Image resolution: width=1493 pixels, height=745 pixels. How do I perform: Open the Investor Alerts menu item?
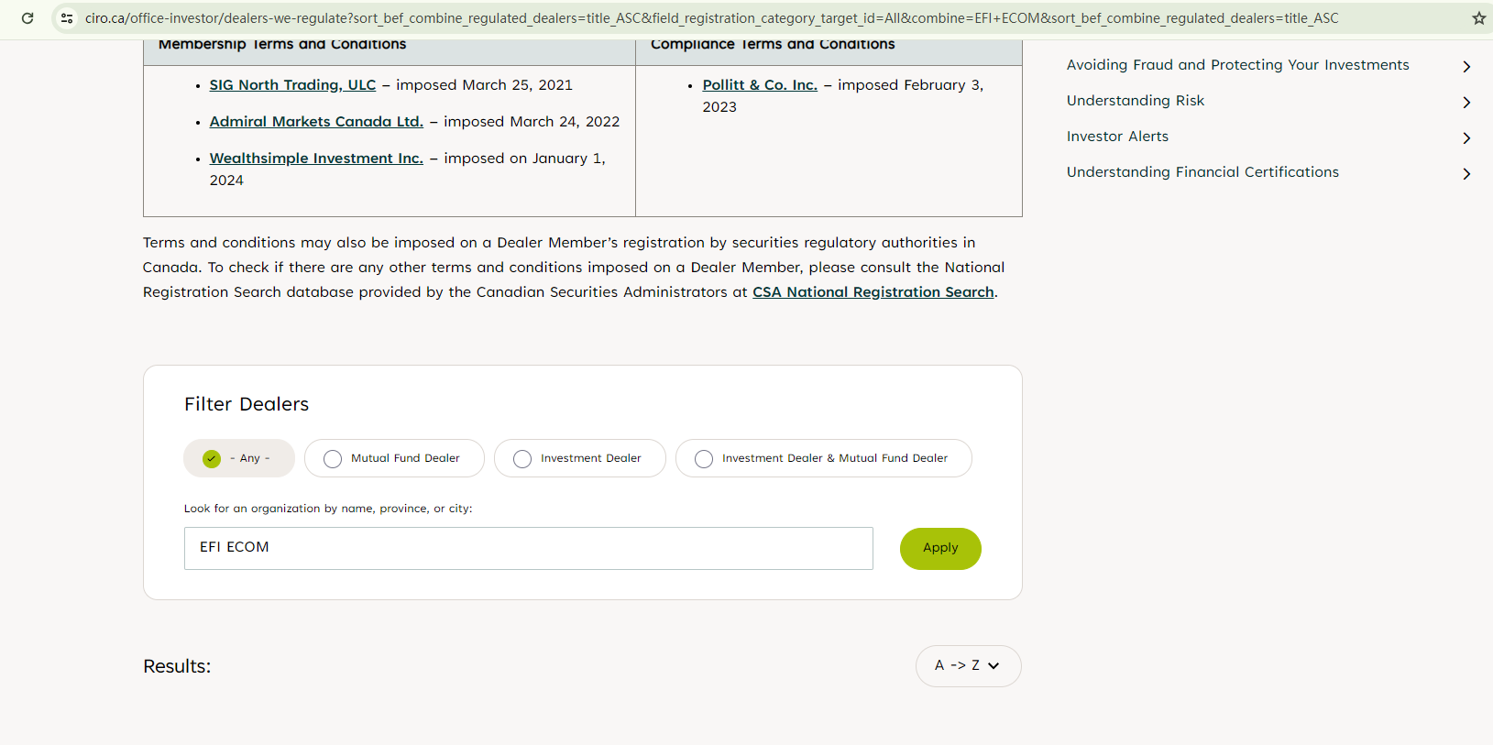(1117, 137)
